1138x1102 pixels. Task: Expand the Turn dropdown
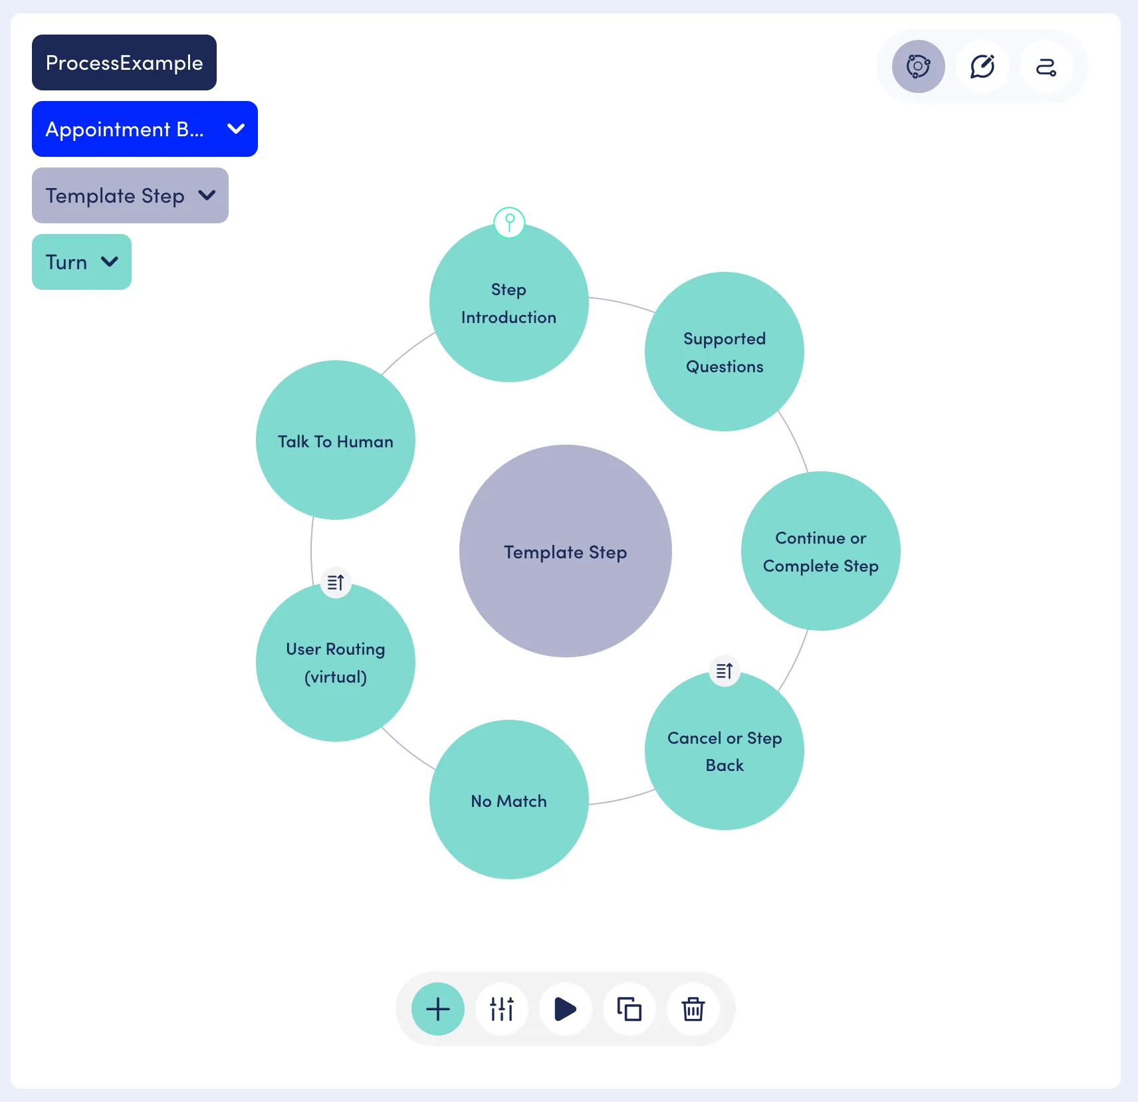point(82,262)
